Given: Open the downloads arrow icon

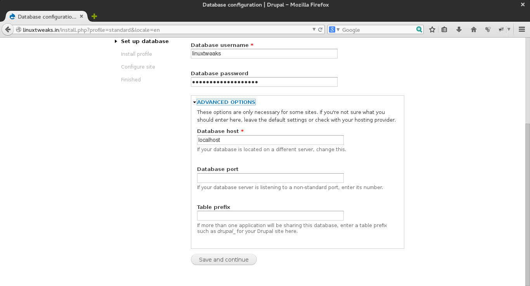Looking at the screenshot, I should click(459, 29).
